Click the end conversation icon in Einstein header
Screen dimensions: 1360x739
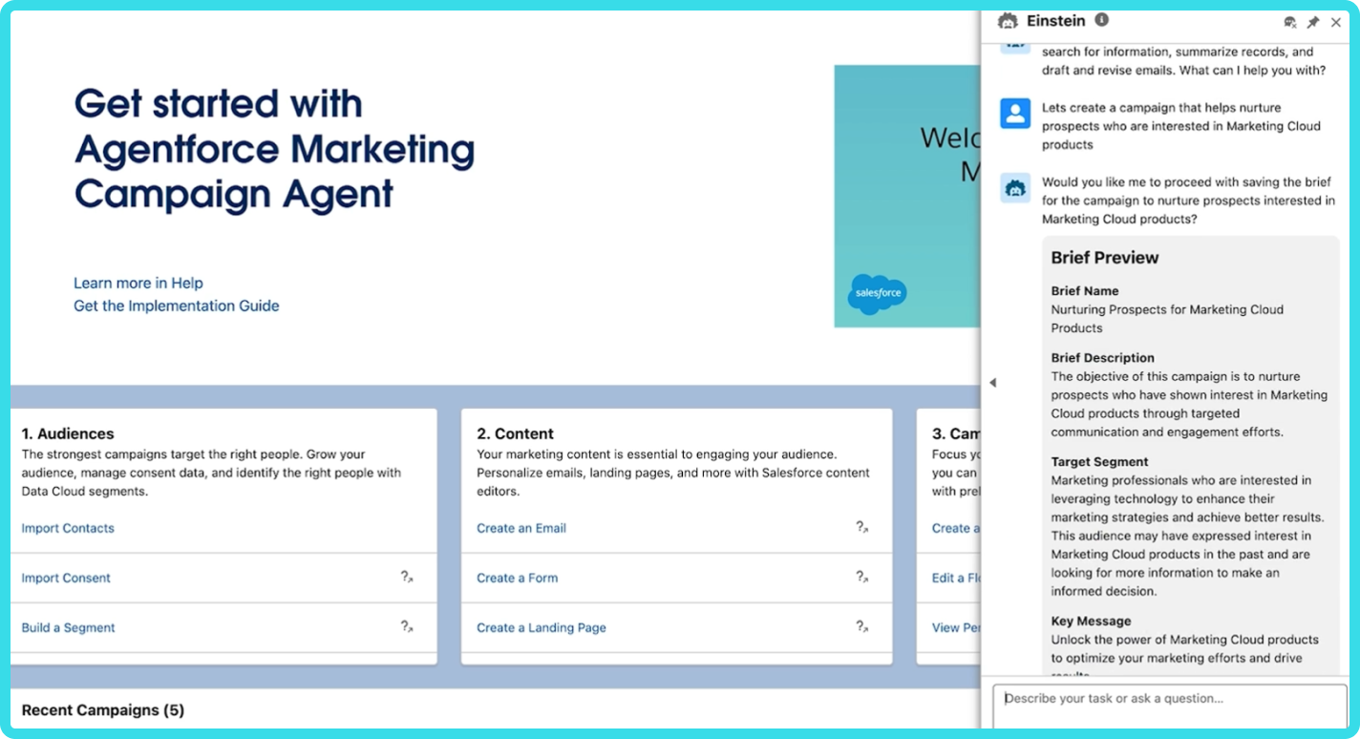point(1290,22)
